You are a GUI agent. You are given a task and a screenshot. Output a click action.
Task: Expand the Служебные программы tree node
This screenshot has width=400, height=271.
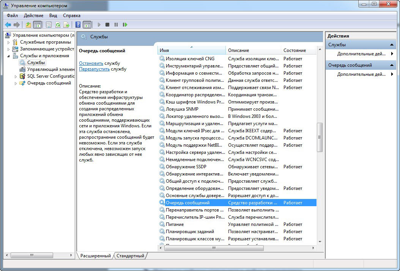click(8, 42)
